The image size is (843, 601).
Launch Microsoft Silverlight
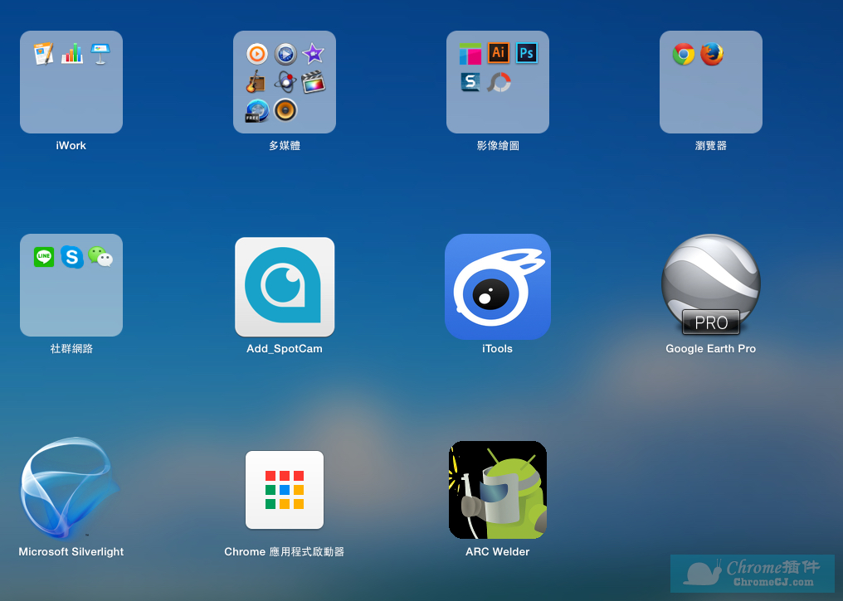(71, 489)
